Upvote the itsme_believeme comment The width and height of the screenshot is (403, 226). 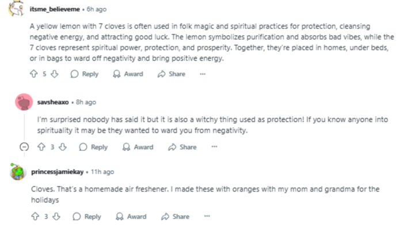[34, 74]
